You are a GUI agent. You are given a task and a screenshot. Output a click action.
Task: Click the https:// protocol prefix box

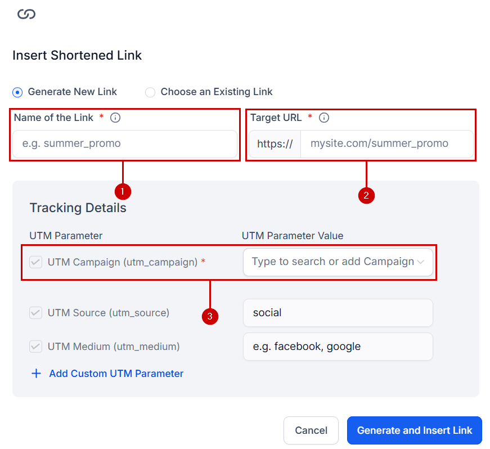tap(275, 143)
